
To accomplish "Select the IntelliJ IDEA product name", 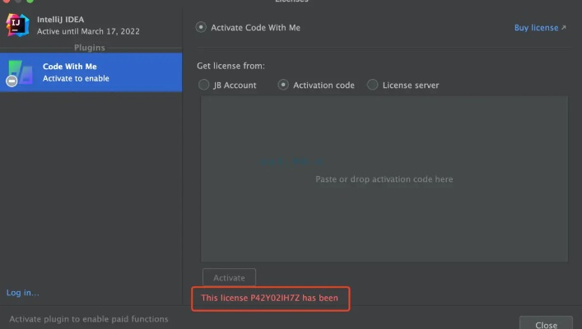I will [x=60, y=19].
